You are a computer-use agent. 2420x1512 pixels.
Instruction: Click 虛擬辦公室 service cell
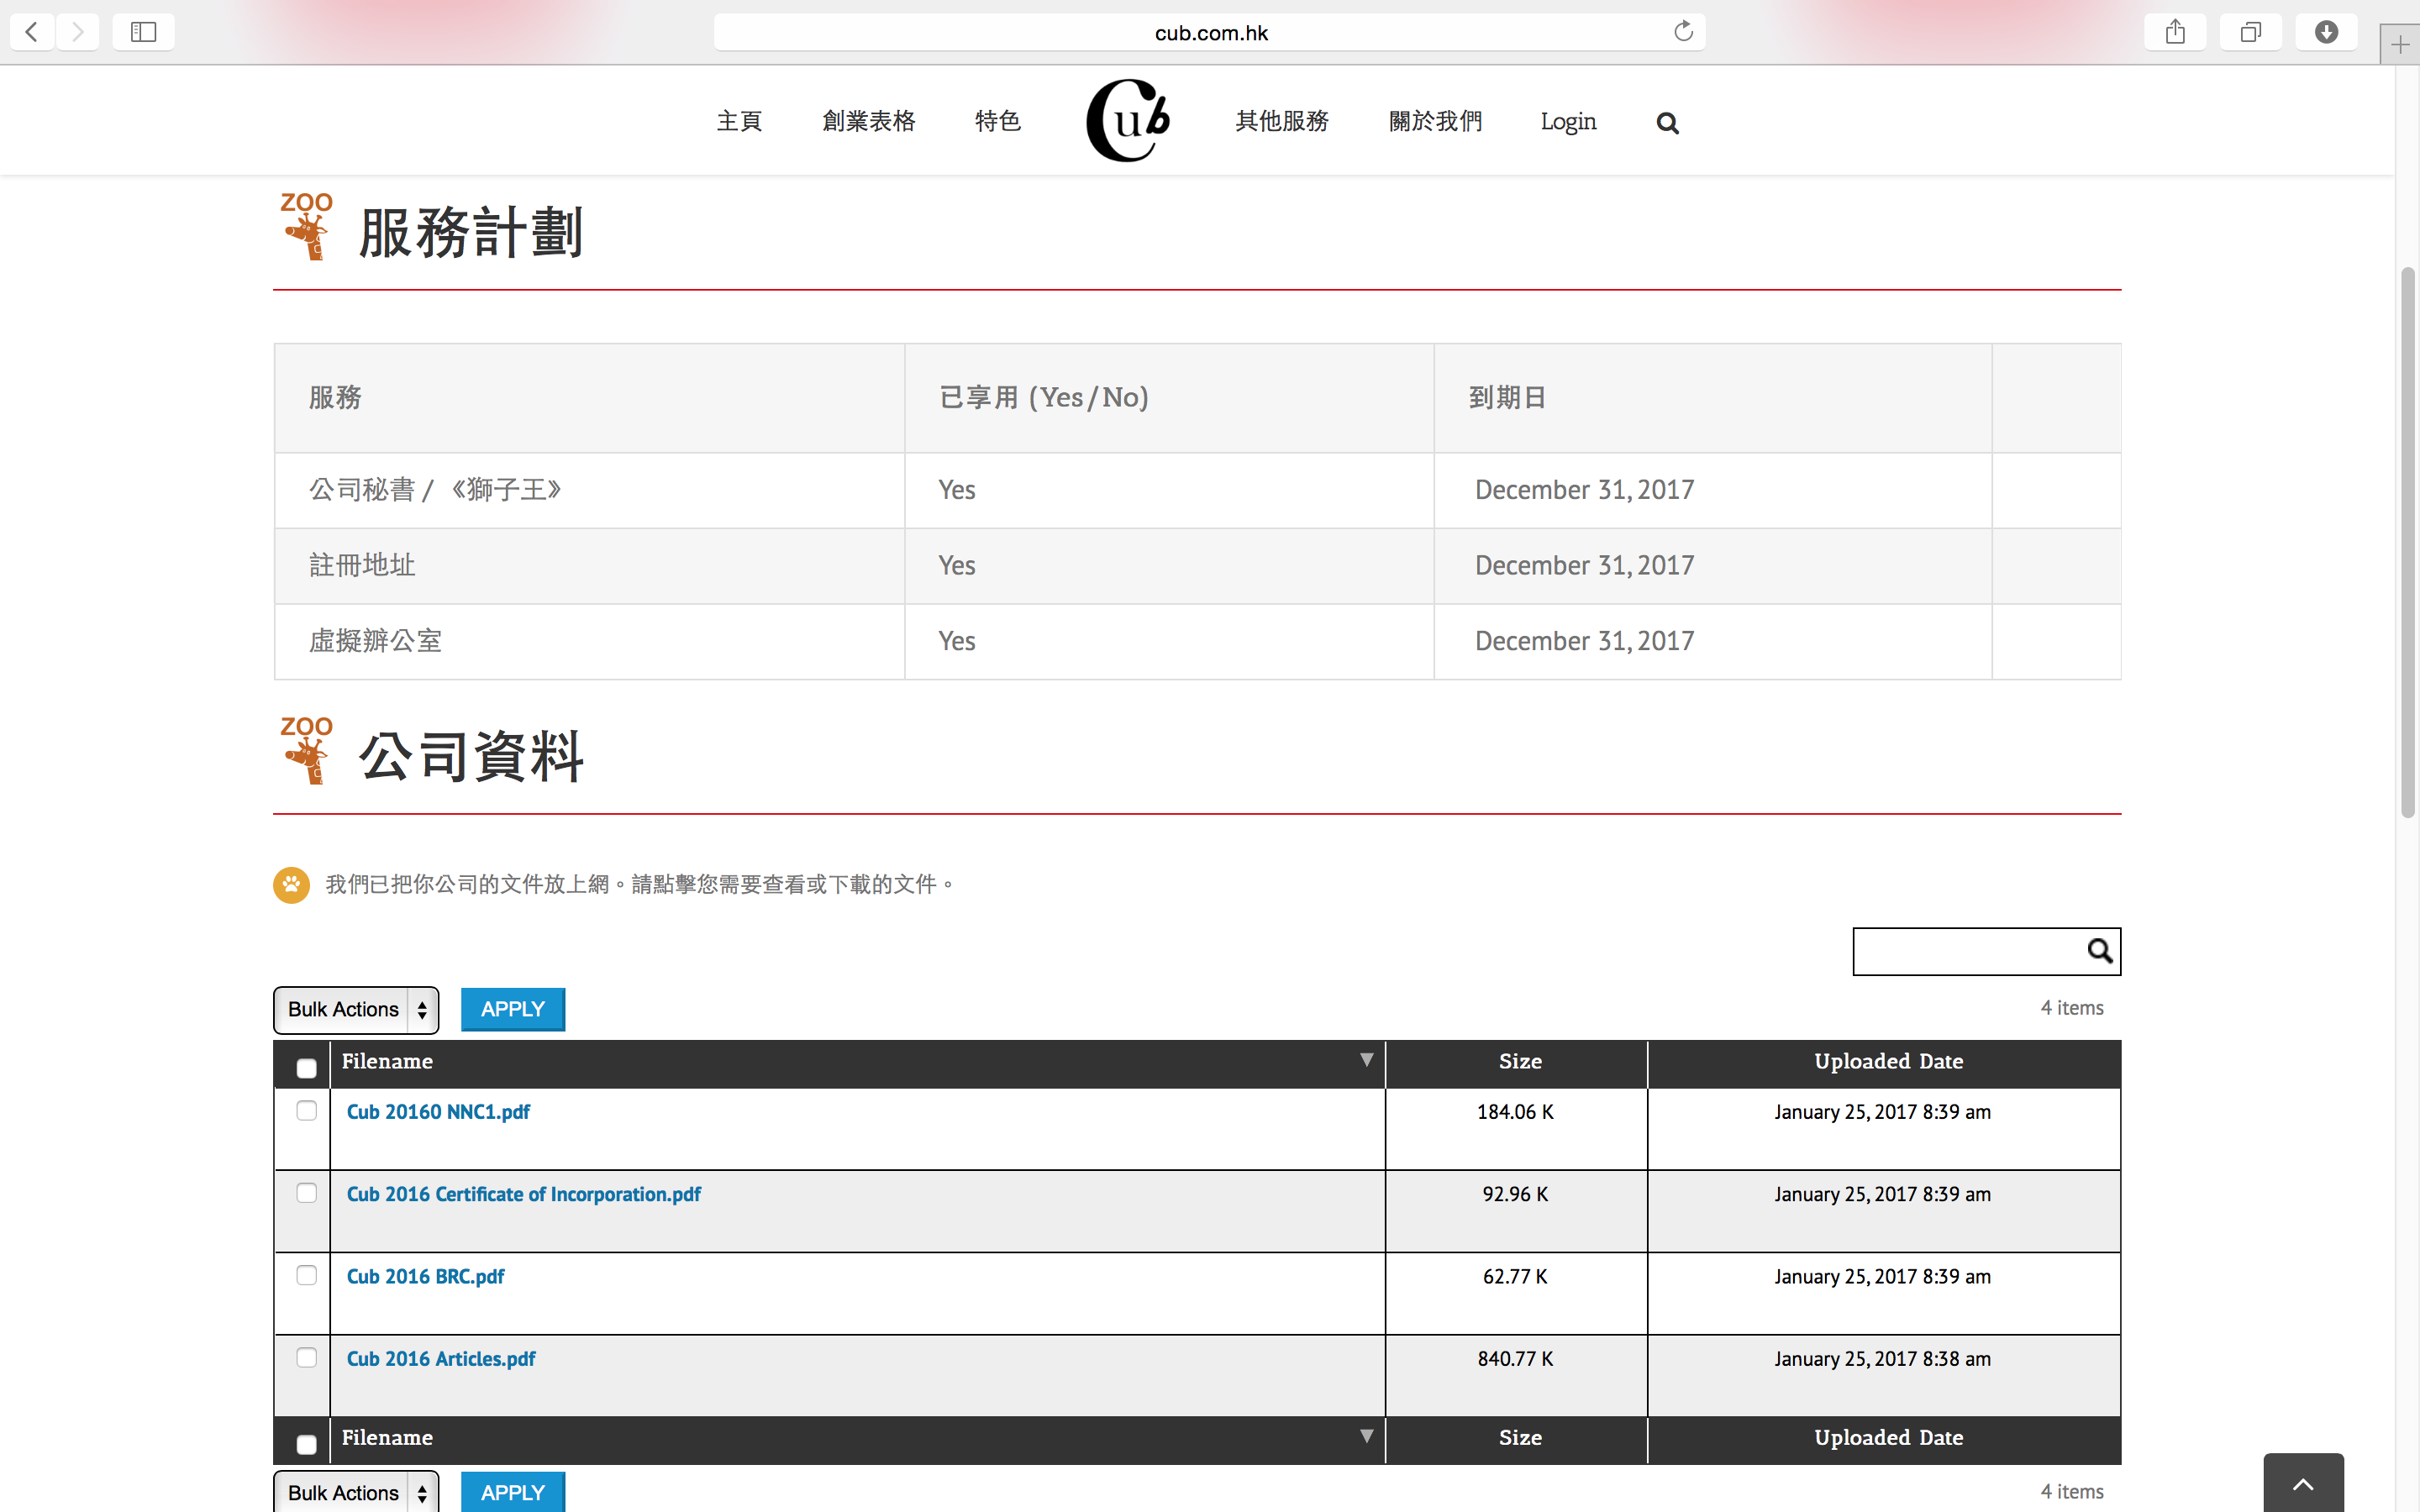pyautogui.click(x=589, y=641)
